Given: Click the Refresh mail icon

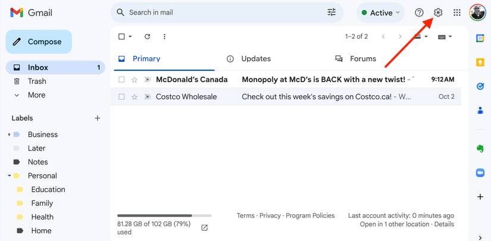Looking at the screenshot, I should pyautogui.click(x=147, y=36).
